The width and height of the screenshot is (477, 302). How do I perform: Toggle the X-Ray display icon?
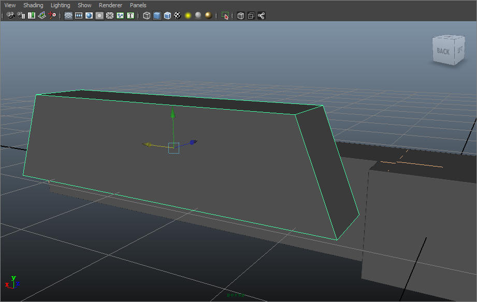[241, 16]
